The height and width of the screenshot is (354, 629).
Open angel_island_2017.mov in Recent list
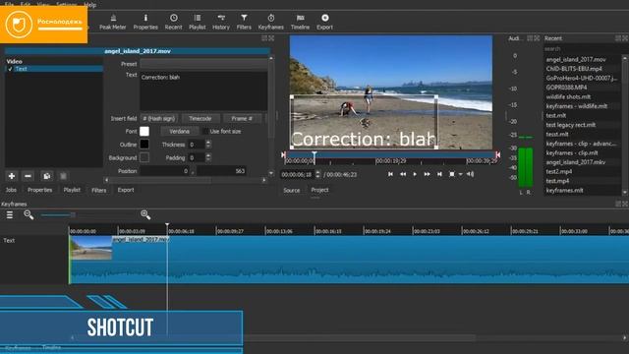click(x=576, y=59)
